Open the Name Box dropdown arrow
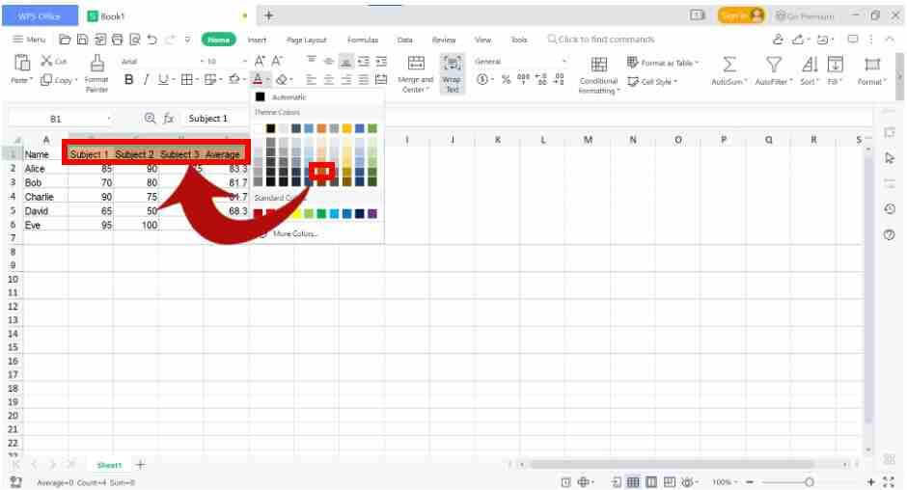This screenshot has width=907, height=490. click(109, 120)
